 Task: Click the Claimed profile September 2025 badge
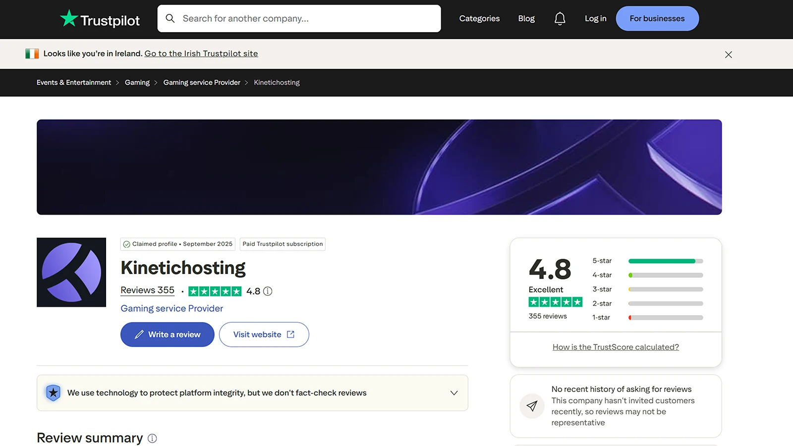pyautogui.click(x=178, y=244)
